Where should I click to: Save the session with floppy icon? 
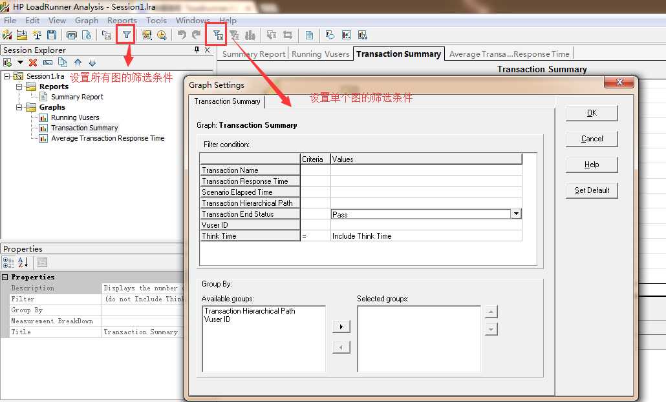(52, 35)
